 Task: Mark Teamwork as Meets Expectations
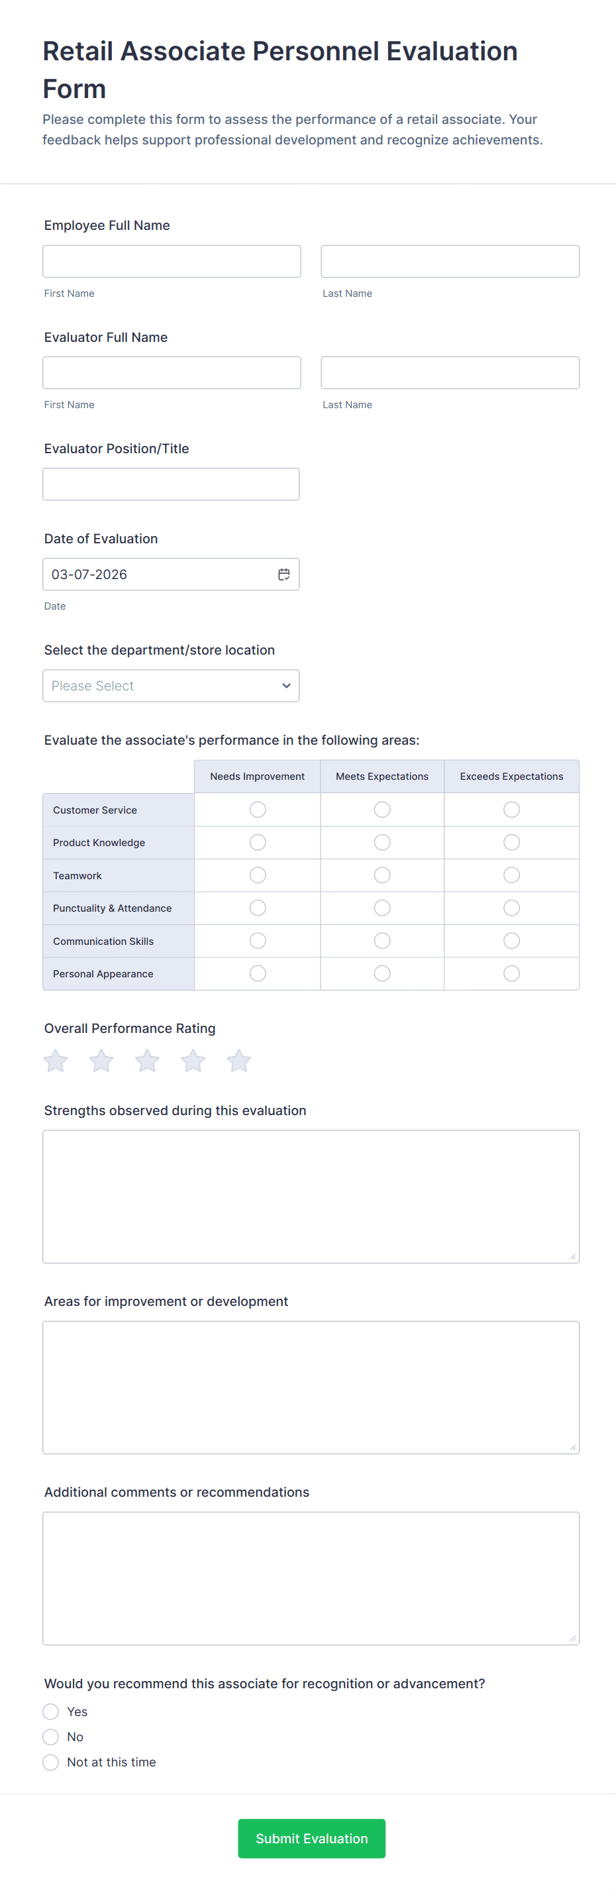pyautogui.click(x=382, y=875)
